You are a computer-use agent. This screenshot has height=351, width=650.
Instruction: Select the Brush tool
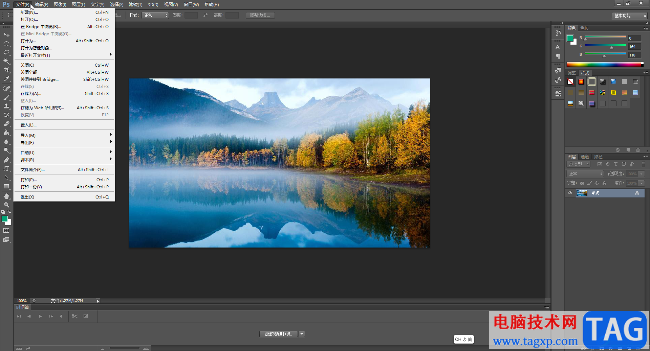tap(6, 97)
